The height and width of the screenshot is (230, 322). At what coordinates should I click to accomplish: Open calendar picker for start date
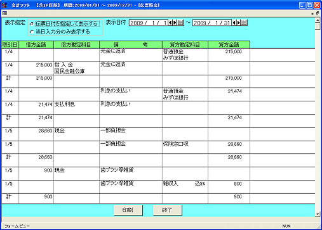pyautogui.click(x=180, y=22)
